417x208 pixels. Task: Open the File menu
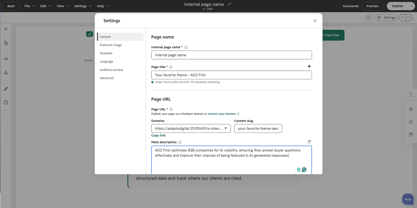pos(29,6)
